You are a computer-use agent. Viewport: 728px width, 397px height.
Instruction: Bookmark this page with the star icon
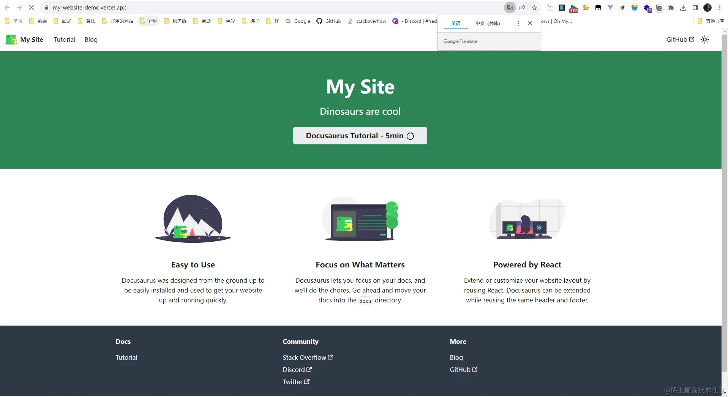pos(534,8)
